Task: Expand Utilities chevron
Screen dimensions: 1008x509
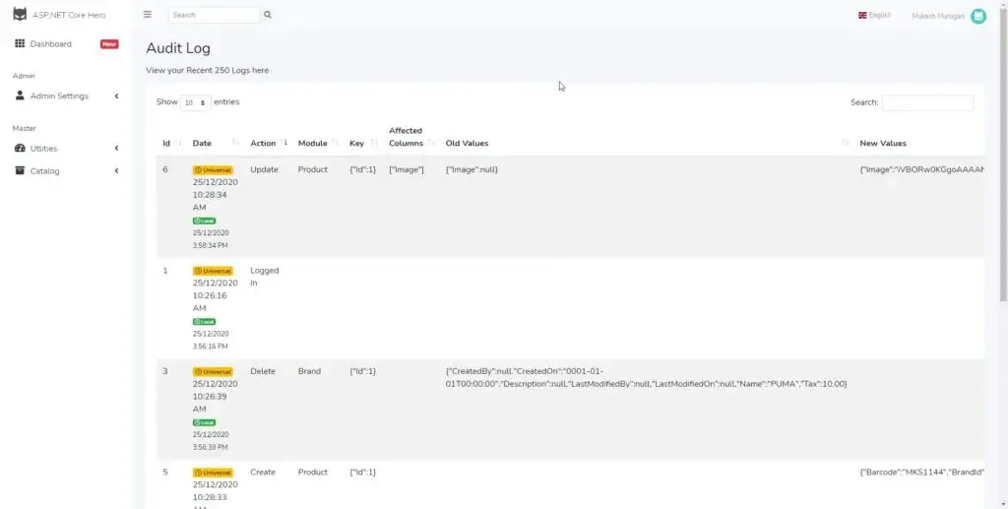Action: 116,149
